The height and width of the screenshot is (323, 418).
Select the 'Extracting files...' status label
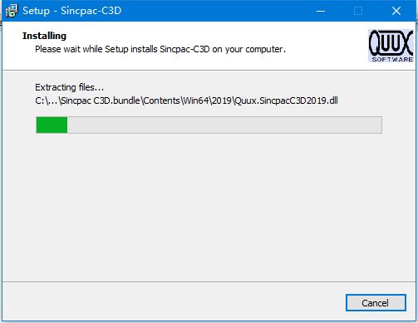[69, 87]
